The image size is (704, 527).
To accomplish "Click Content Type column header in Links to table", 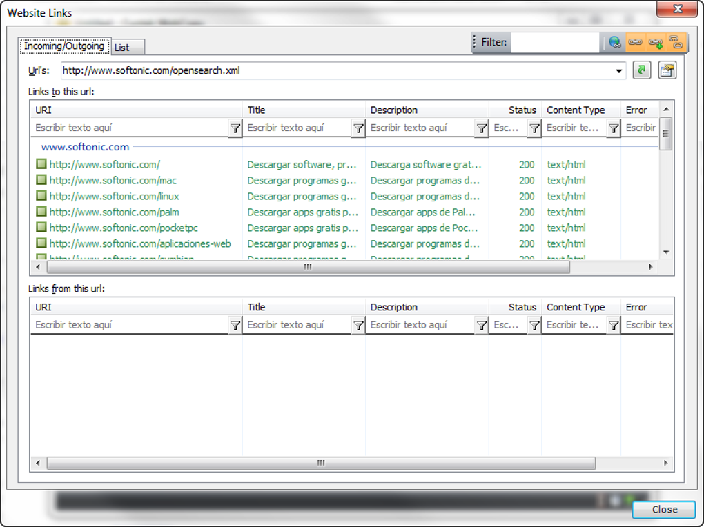I will point(581,110).
